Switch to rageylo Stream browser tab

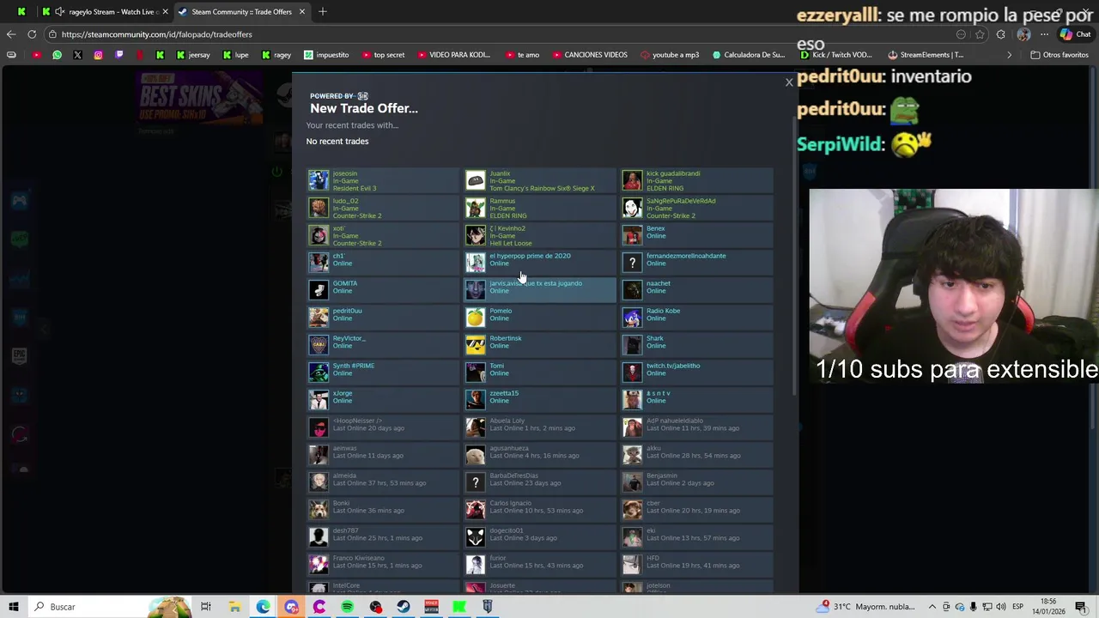point(105,11)
